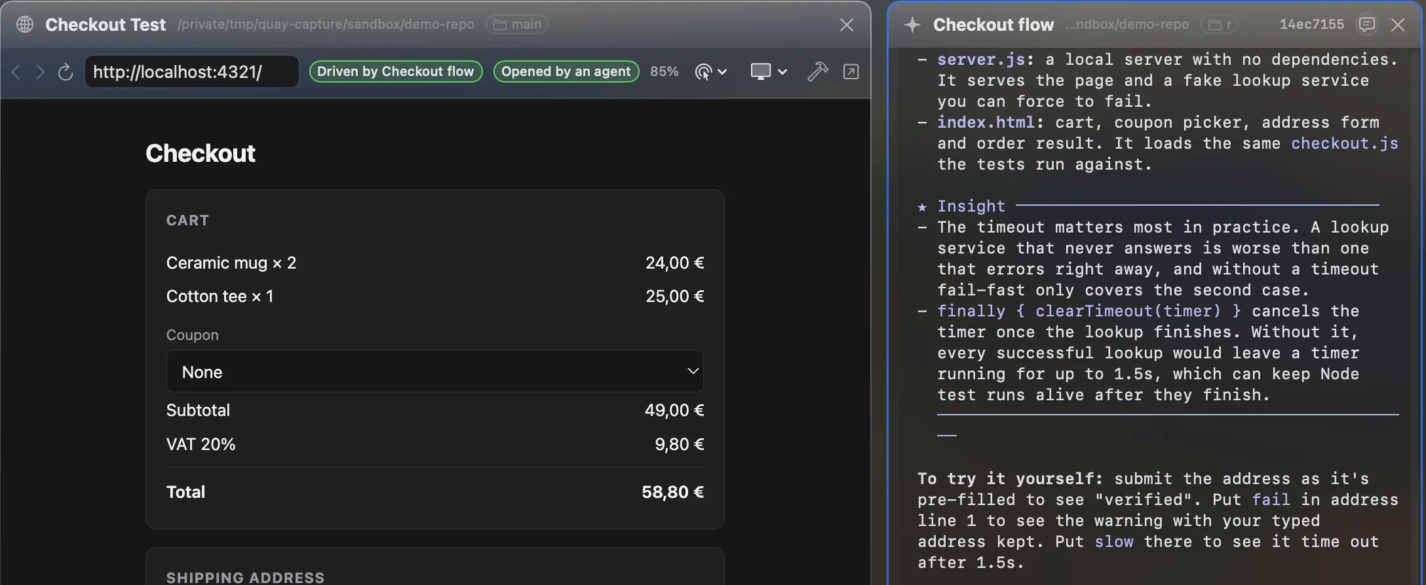Click the localhost:4321 URL field
The height and width of the screenshot is (585, 1426).
[x=191, y=71]
